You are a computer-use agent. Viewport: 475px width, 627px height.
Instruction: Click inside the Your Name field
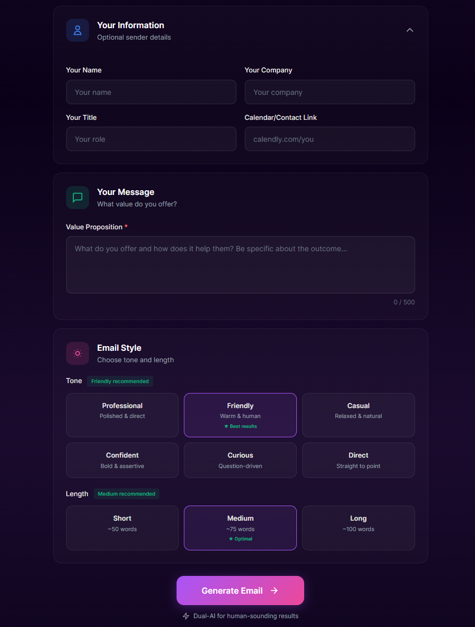click(x=151, y=92)
